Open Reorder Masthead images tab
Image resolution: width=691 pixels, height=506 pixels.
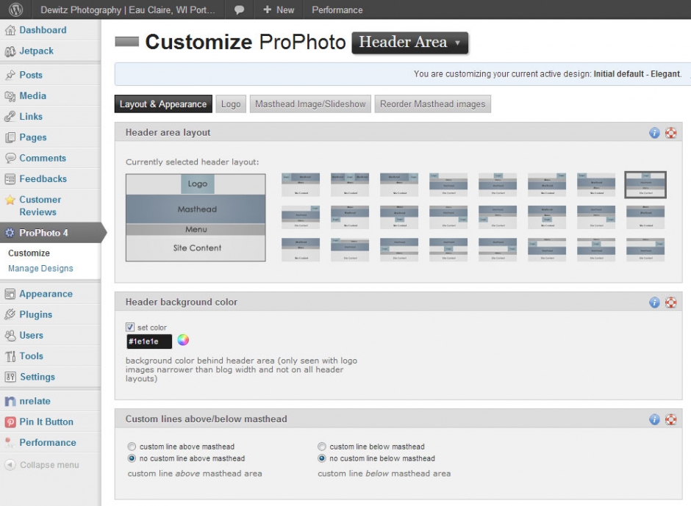click(433, 104)
